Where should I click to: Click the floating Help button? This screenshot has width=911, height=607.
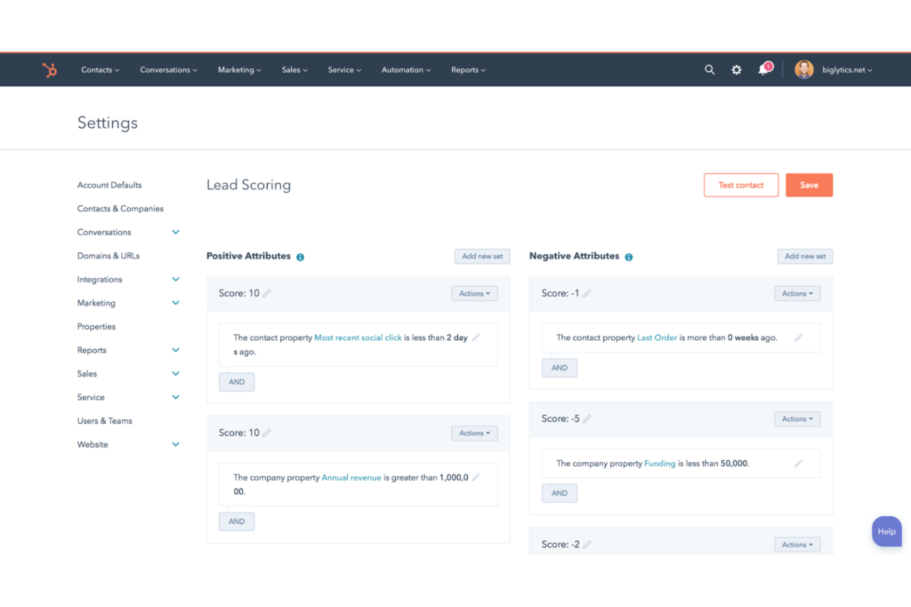click(x=886, y=531)
